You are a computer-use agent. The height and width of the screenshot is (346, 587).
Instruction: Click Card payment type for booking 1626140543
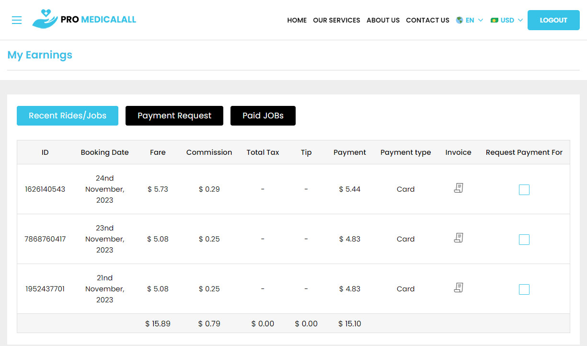tap(406, 189)
